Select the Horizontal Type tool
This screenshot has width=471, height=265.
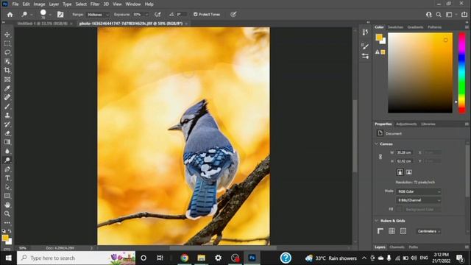click(7, 178)
